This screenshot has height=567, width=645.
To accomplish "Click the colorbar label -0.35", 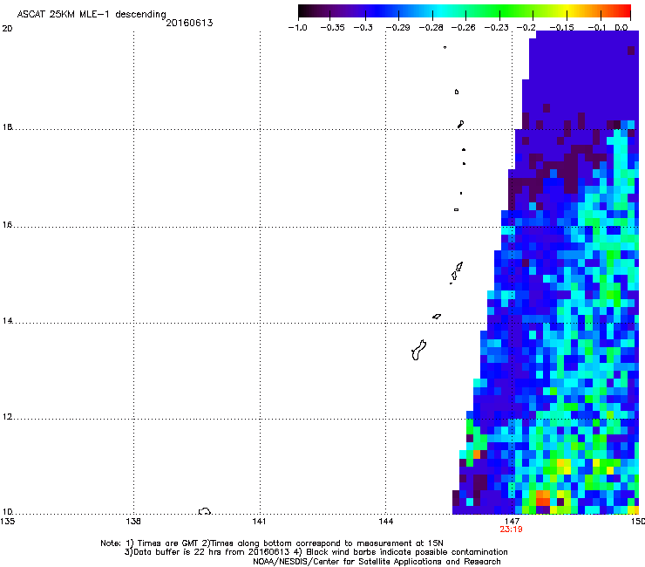I will pos(332,28).
